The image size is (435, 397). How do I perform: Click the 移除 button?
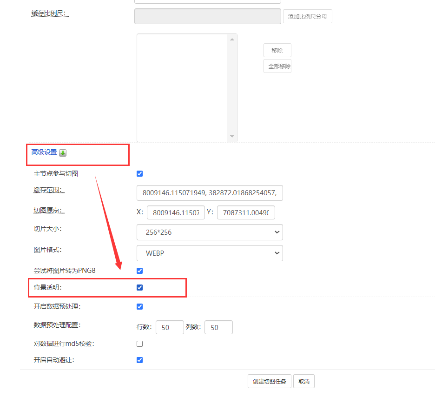click(277, 50)
